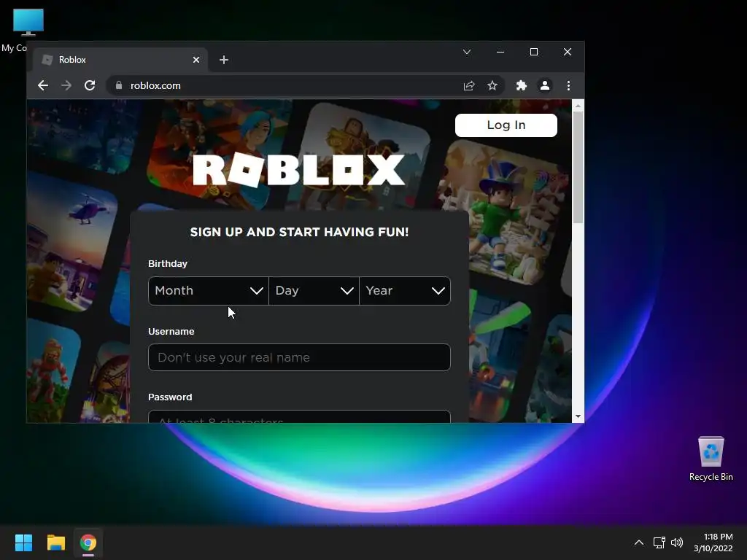Screen dimensions: 747x560
Task: Open the Day birthday dropdown
Action: click(314, 290)
